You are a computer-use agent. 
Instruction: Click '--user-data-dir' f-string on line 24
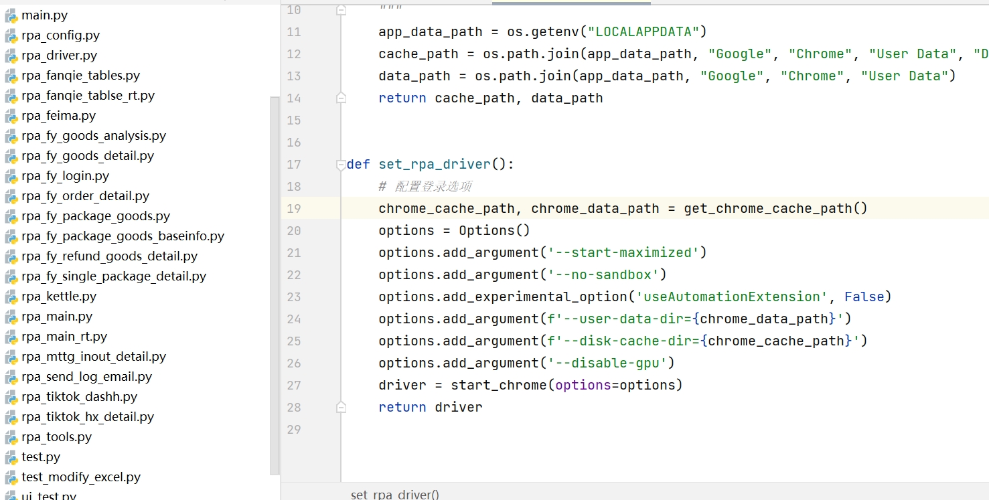pyautogui.click(x=696, y=319)
